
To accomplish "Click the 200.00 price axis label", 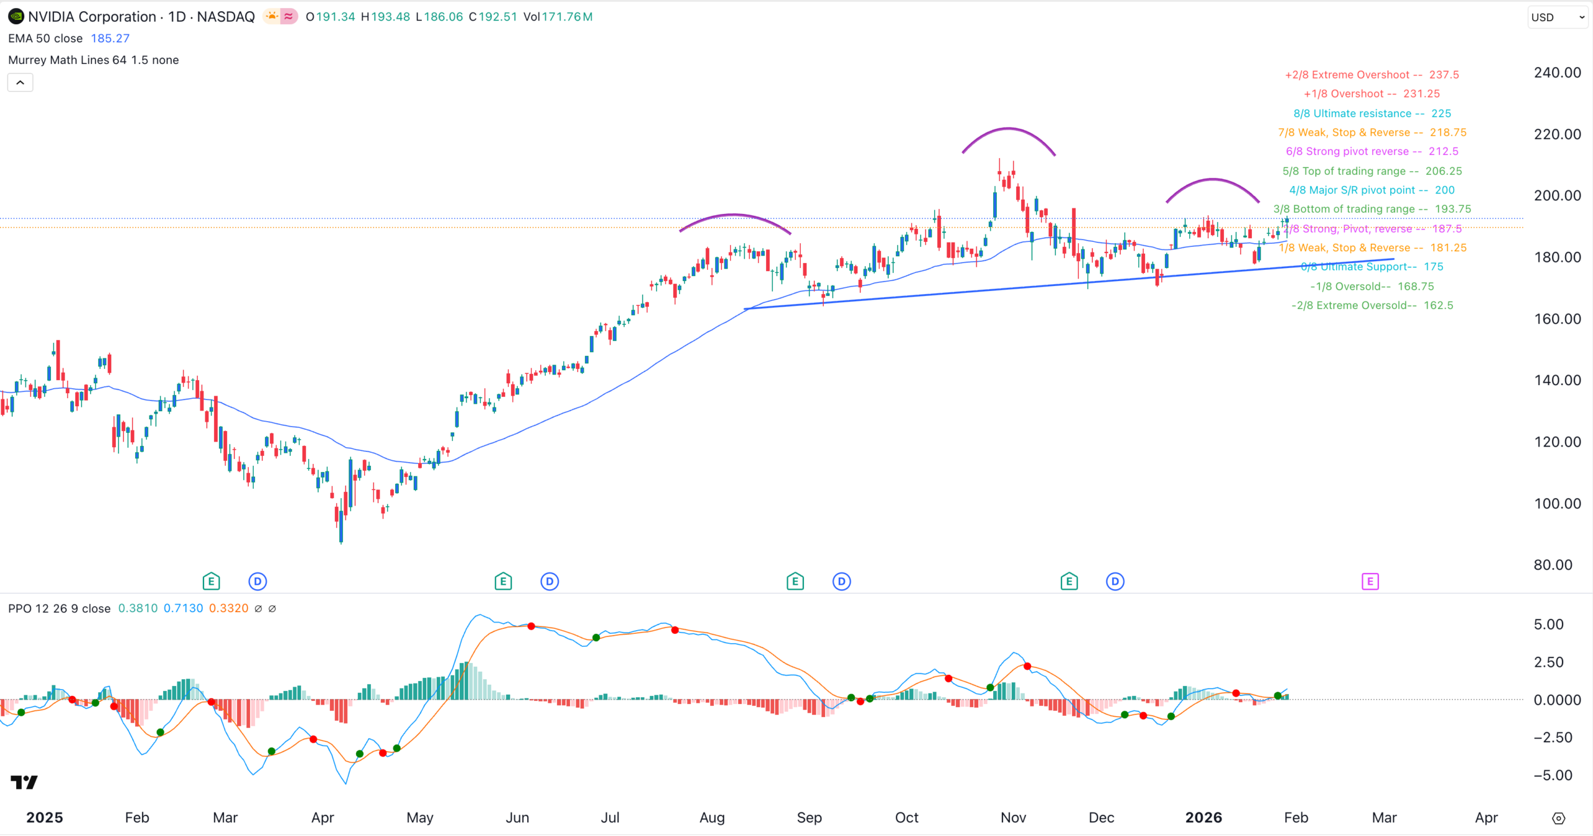I will 1557,195.
